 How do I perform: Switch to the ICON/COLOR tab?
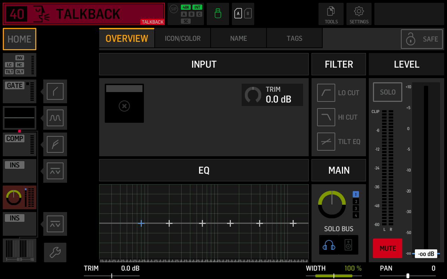point(182,38)
